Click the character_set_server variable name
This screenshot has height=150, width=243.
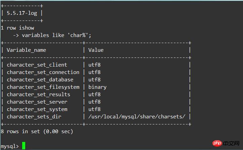[x=37, y=102]
